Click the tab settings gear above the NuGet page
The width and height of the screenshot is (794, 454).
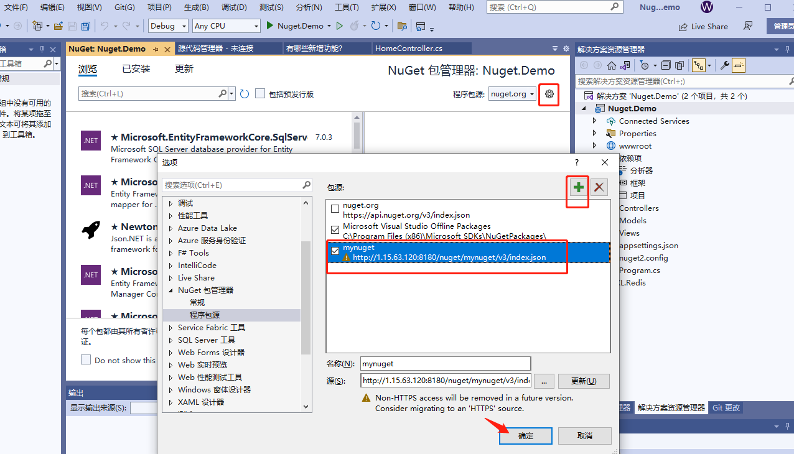(566, 49)
